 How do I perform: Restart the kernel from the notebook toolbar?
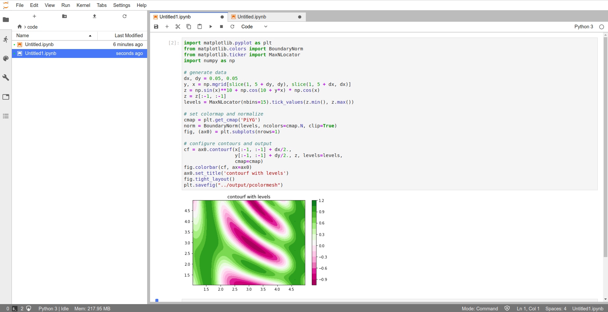(232, 27)
